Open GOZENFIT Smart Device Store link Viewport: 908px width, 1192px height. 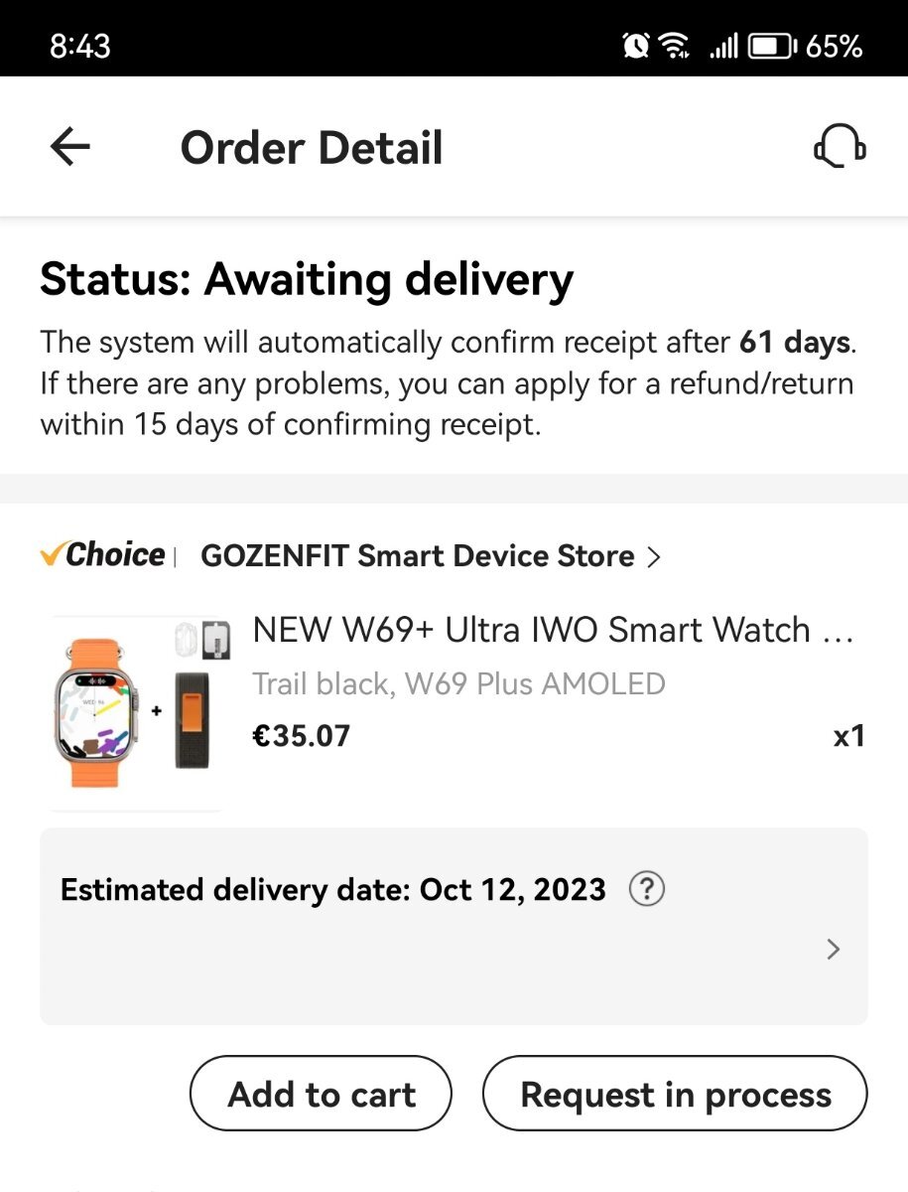tap(418, 556)
